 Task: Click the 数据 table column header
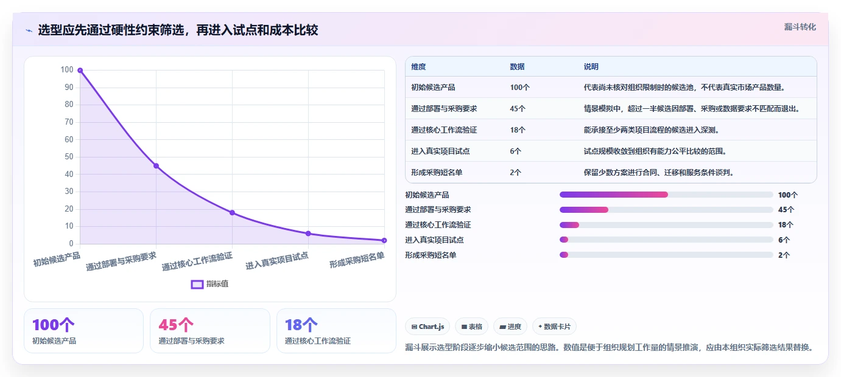tap(517, 67)
